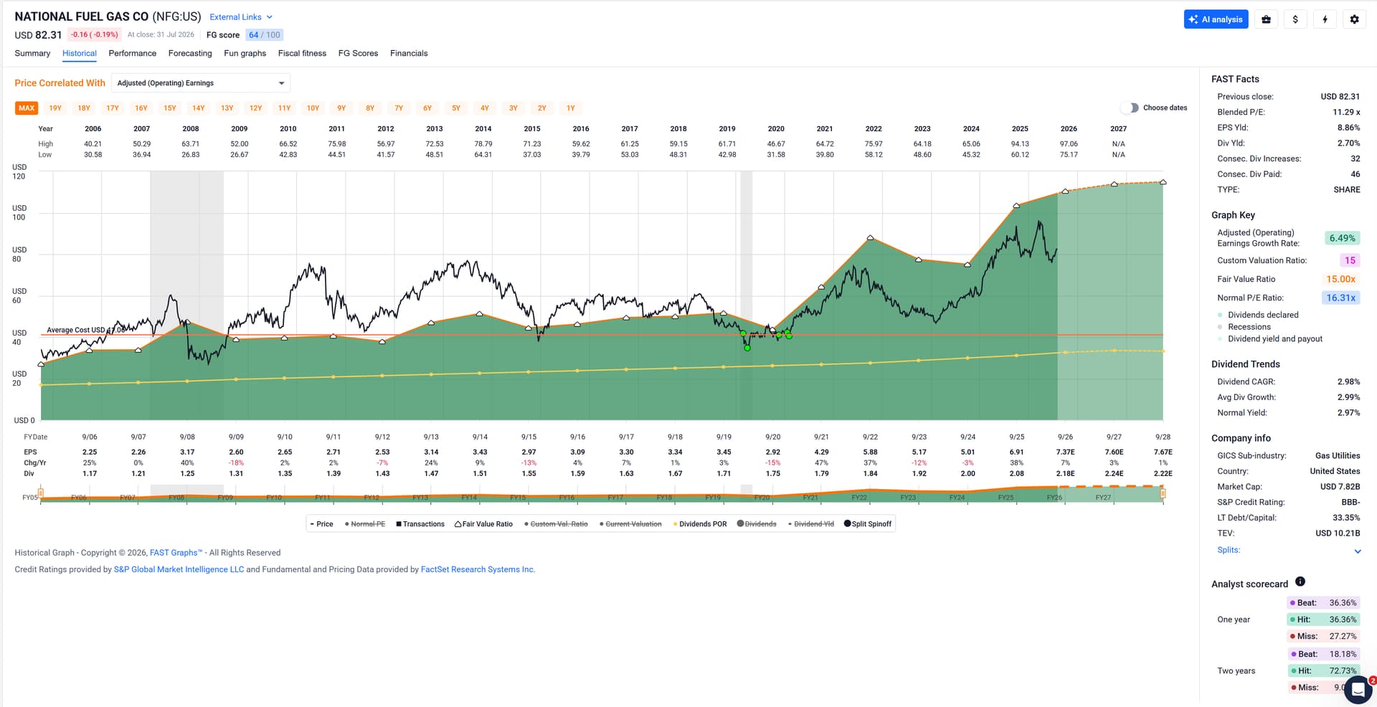Click the Fair Value Ratio 15.00x swatch
The height and width of the screenshot is (707, 1377).
[x=1340, y=279]
